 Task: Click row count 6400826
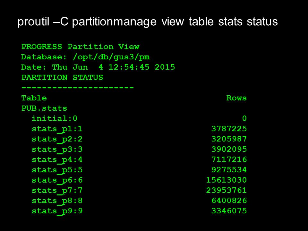pos(229,201)
